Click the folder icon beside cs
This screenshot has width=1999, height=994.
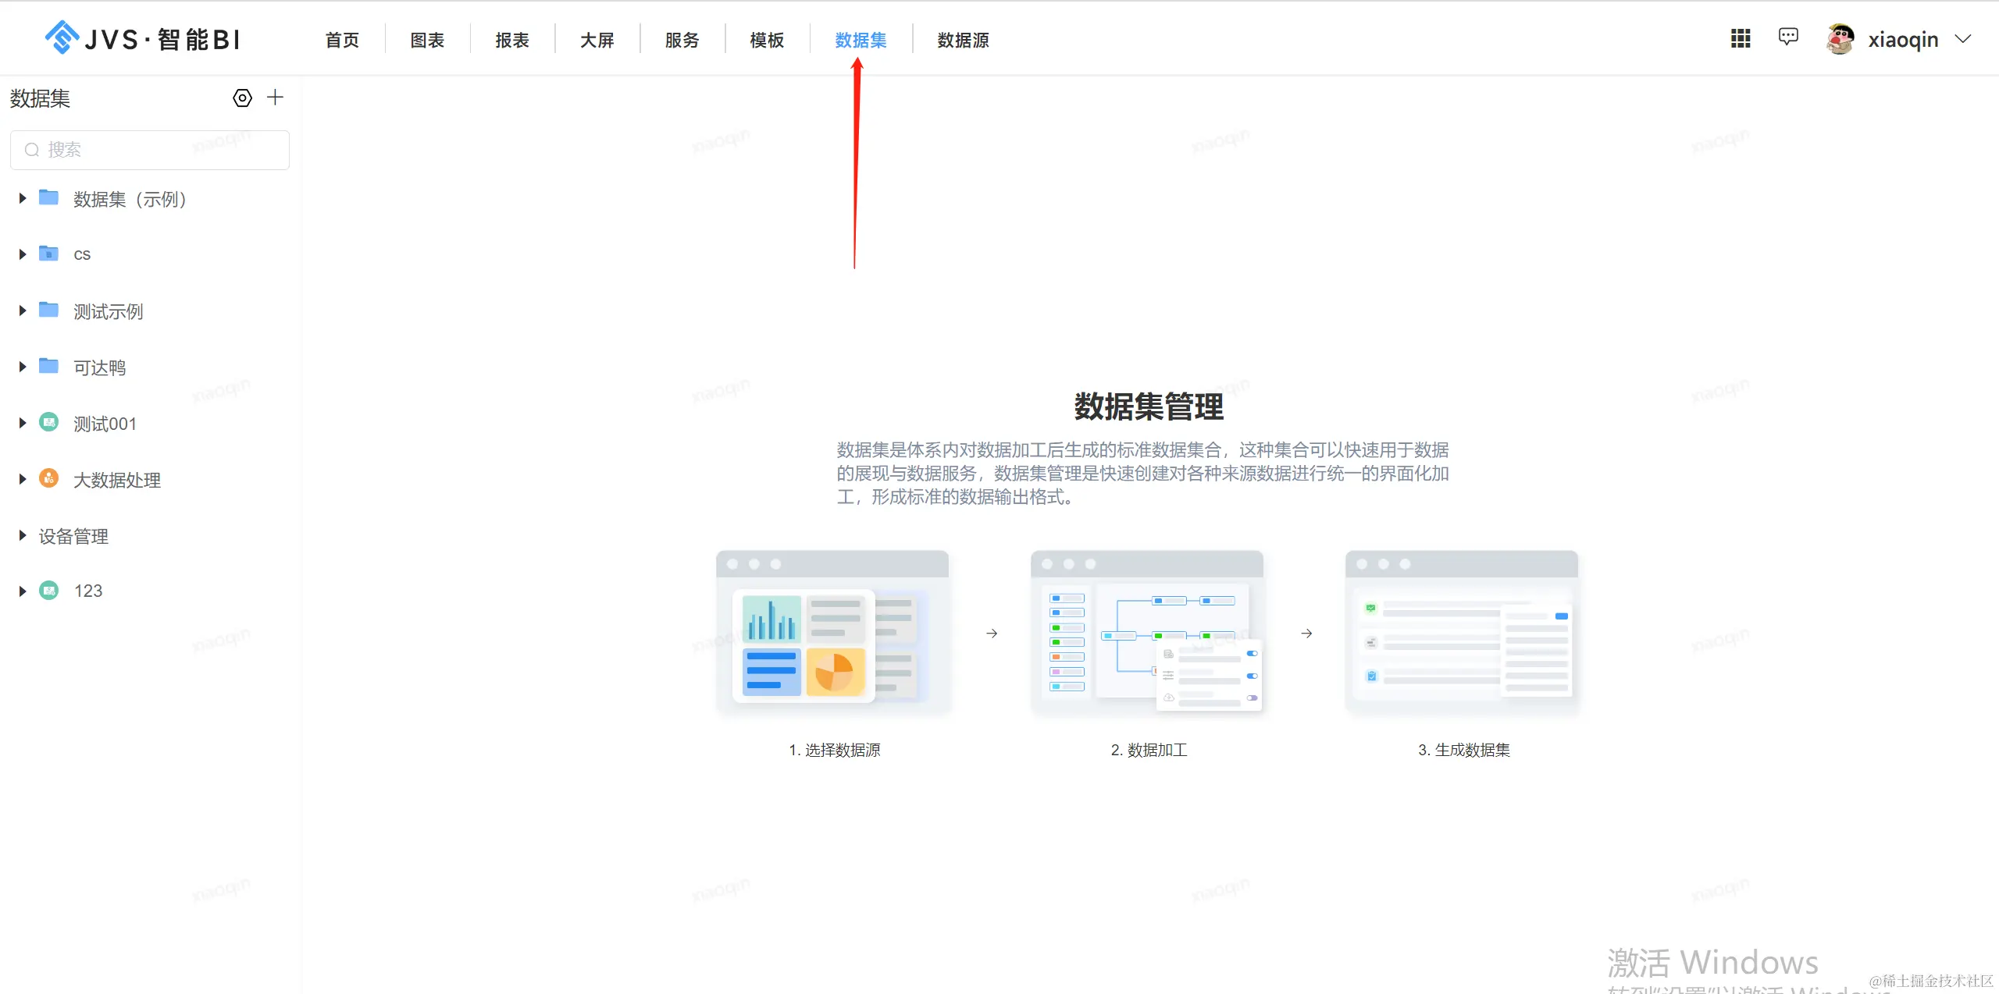point(49,254)
